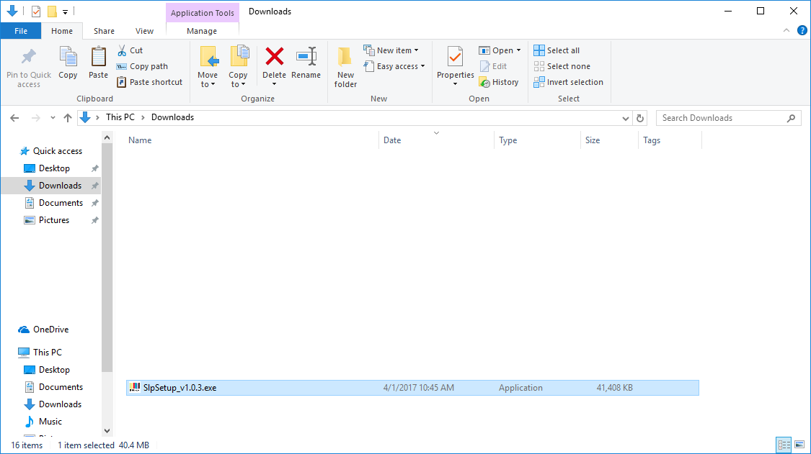This screenshot has width=811, height=454.
Task: Expand address bar history dropdown
Action: click(625, 118)
